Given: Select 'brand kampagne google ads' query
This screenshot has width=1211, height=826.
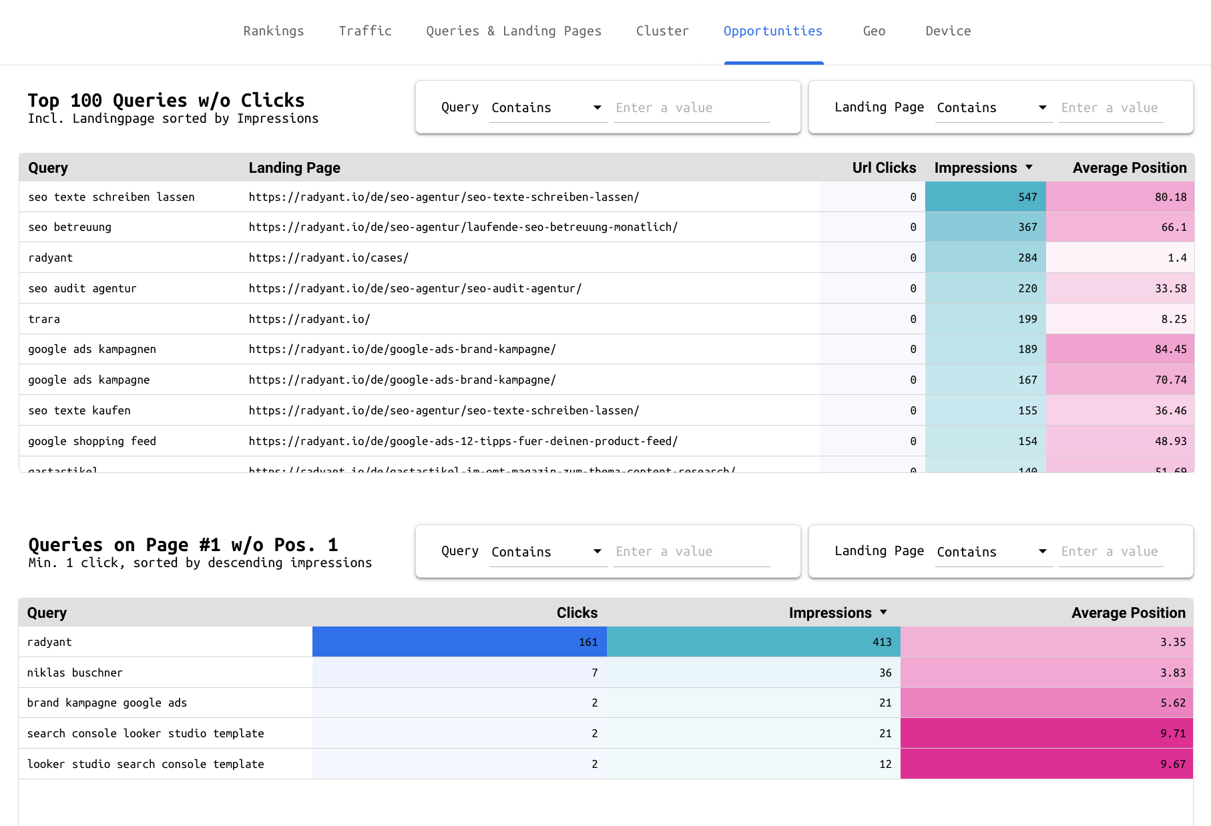Looking at the screenshot, I should (107, 703).
